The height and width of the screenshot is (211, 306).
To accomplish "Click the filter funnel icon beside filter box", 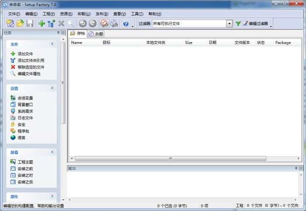I will point(238,24).
